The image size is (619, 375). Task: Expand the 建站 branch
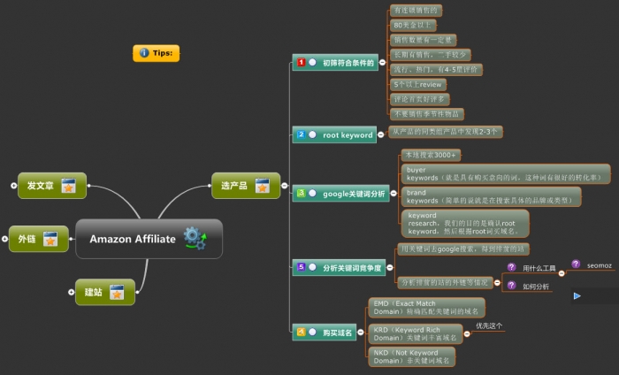[71, 292]
